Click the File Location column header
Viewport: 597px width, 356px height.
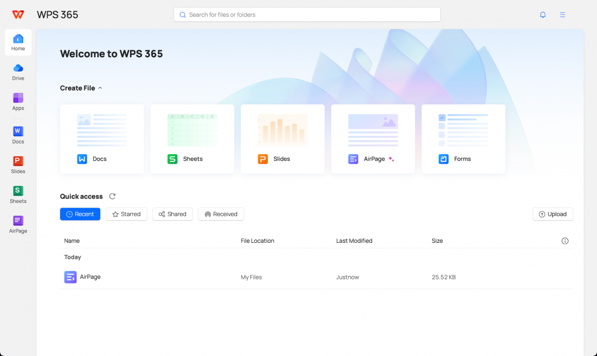click(x=257, y=241)
